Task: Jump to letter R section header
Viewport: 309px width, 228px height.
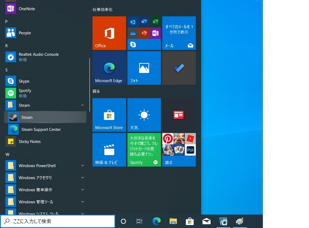Action: click(x=6, y=46)
